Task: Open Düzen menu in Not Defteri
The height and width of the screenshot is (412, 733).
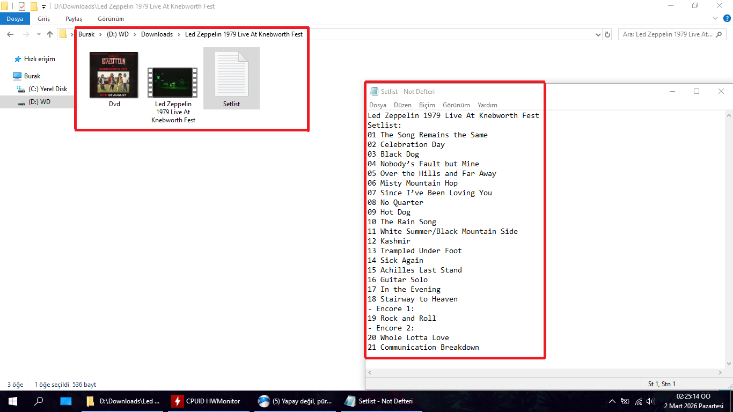Action: coord(402,105)
